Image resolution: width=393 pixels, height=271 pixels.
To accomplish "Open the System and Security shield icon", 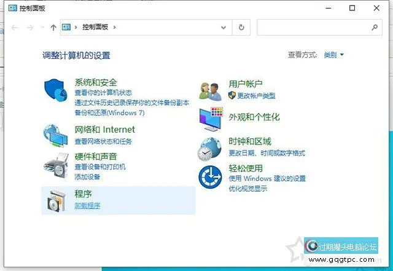I will click(56, 90).
